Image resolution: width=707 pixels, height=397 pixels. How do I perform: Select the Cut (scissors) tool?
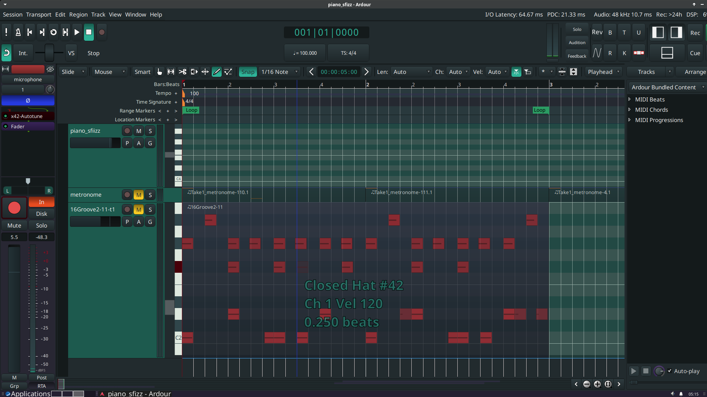tap(182, 72)
